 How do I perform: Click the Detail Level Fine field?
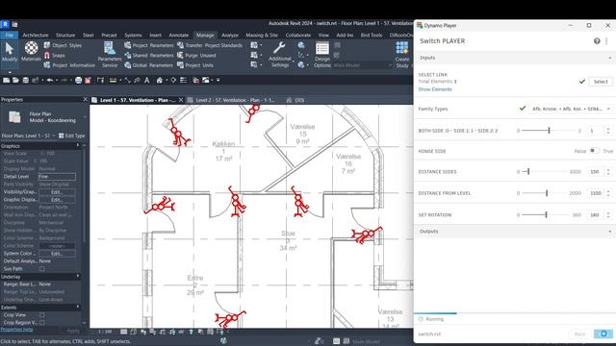click(57, 177)
